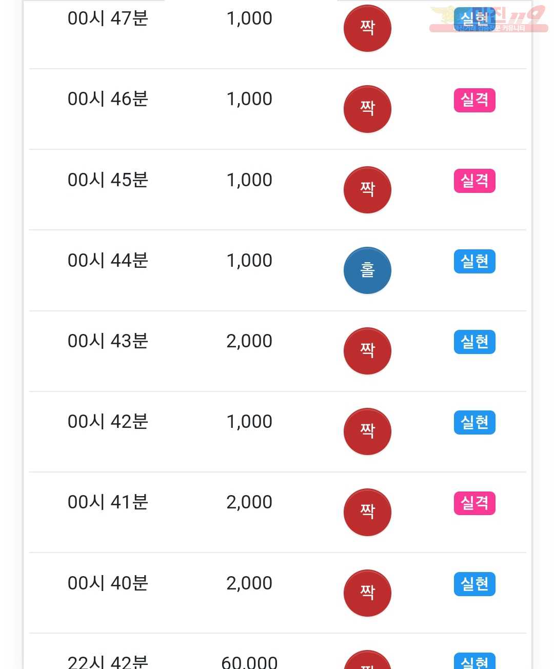Click the pink 실격 badge at 00시 45분
Screen dimensions: 554x669
tap(474, 181)
